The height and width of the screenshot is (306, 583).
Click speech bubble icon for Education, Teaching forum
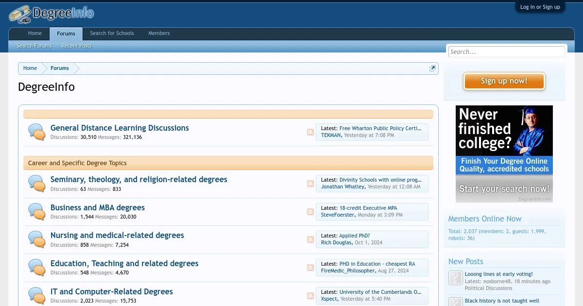click(x=37, y=268)
